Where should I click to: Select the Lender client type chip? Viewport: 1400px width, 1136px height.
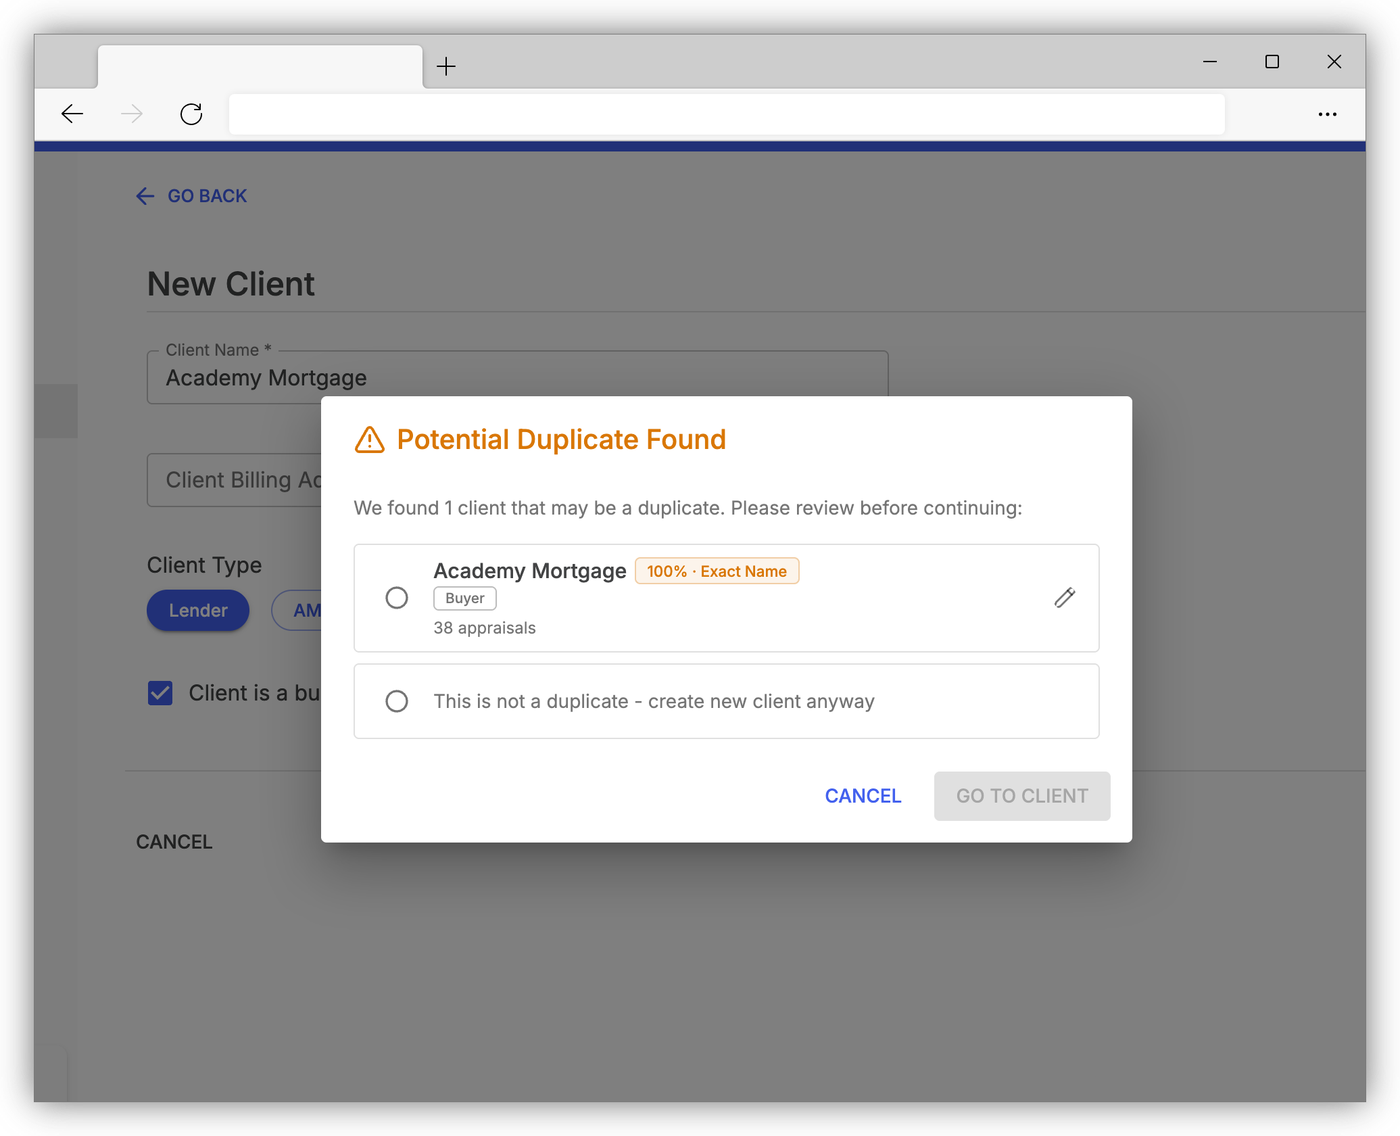pyautogui.click(x=198, y=611)
